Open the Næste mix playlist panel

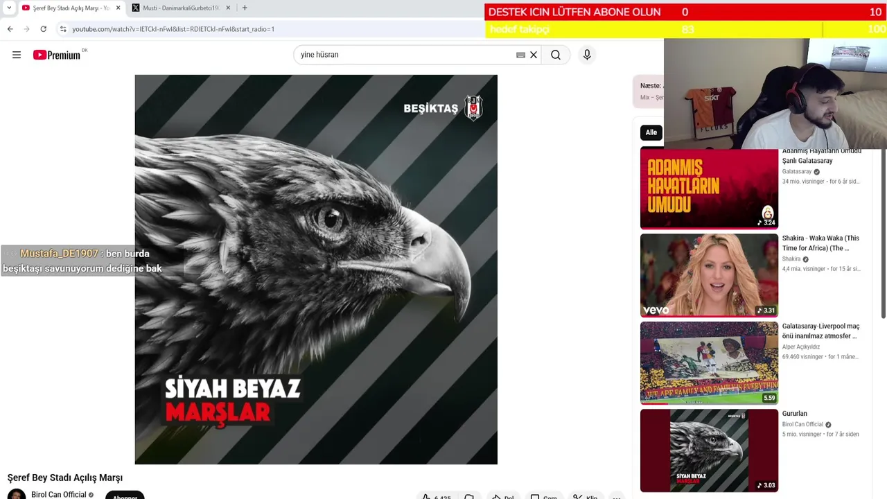[649, 91]
